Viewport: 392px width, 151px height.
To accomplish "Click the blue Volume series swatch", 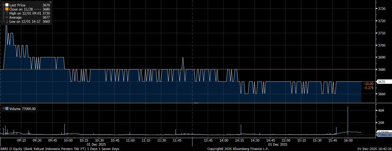I will [7, 109].
